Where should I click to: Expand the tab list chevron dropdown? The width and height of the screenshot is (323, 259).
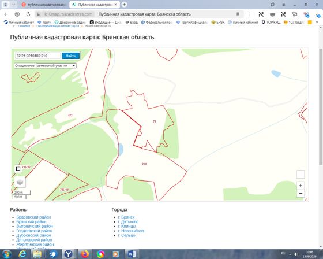tap(14, 5)
